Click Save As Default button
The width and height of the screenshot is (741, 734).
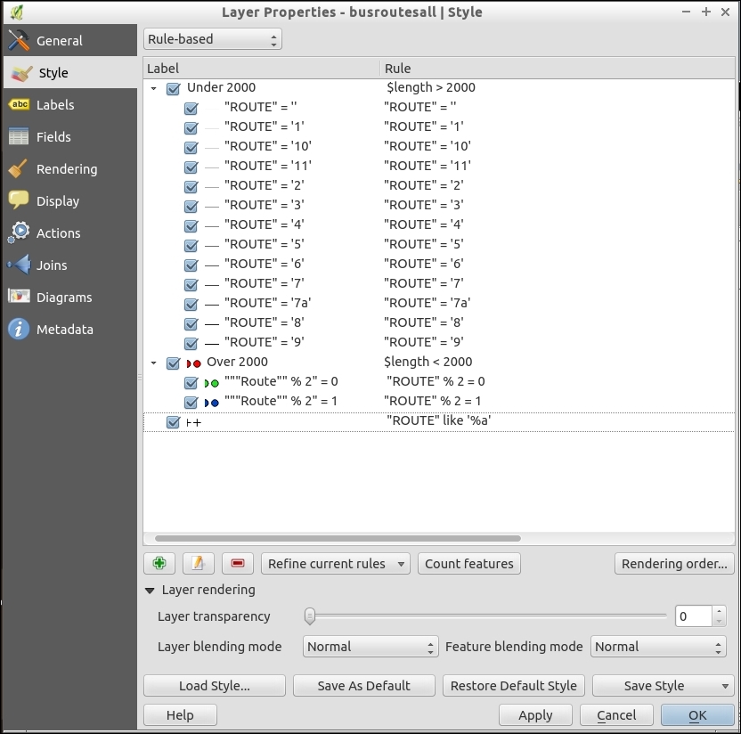point(364,685)
